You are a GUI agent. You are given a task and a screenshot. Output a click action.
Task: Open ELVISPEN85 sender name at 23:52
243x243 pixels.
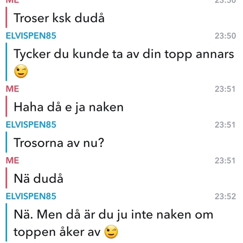click(31, 196)
